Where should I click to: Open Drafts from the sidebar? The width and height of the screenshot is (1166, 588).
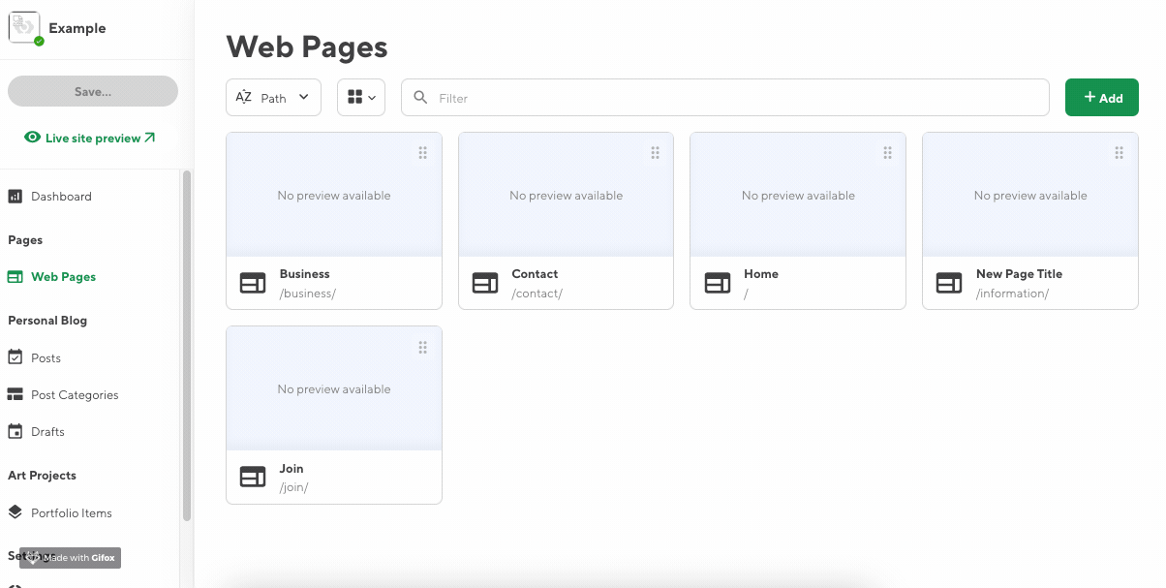tap(47, 432)
